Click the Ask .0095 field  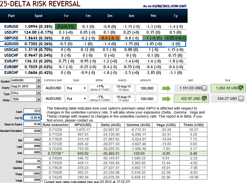pyautogui.click(x=32, y=152)
